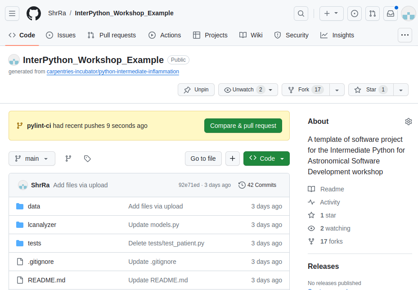Open the notifications inbox icon
418x290 pixels.
[x=391, y=14]
